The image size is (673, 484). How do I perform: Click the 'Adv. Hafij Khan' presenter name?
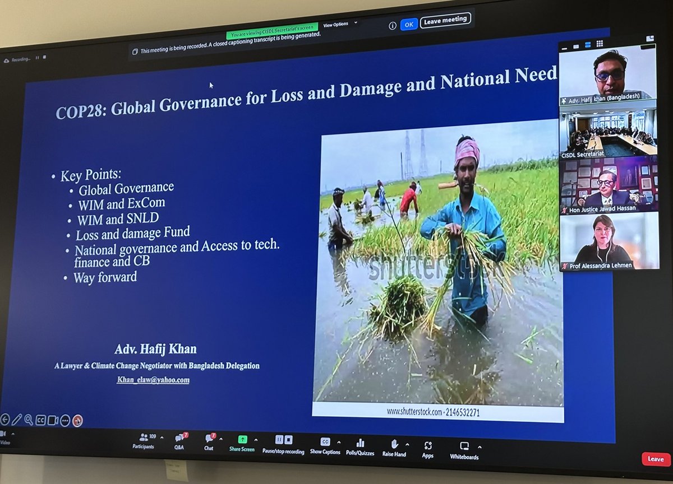tap(155, 349)
